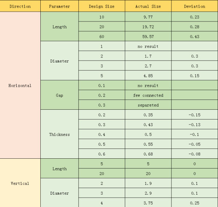Click the Design Size column header
The image size is (218, 207).
point(101,7)
